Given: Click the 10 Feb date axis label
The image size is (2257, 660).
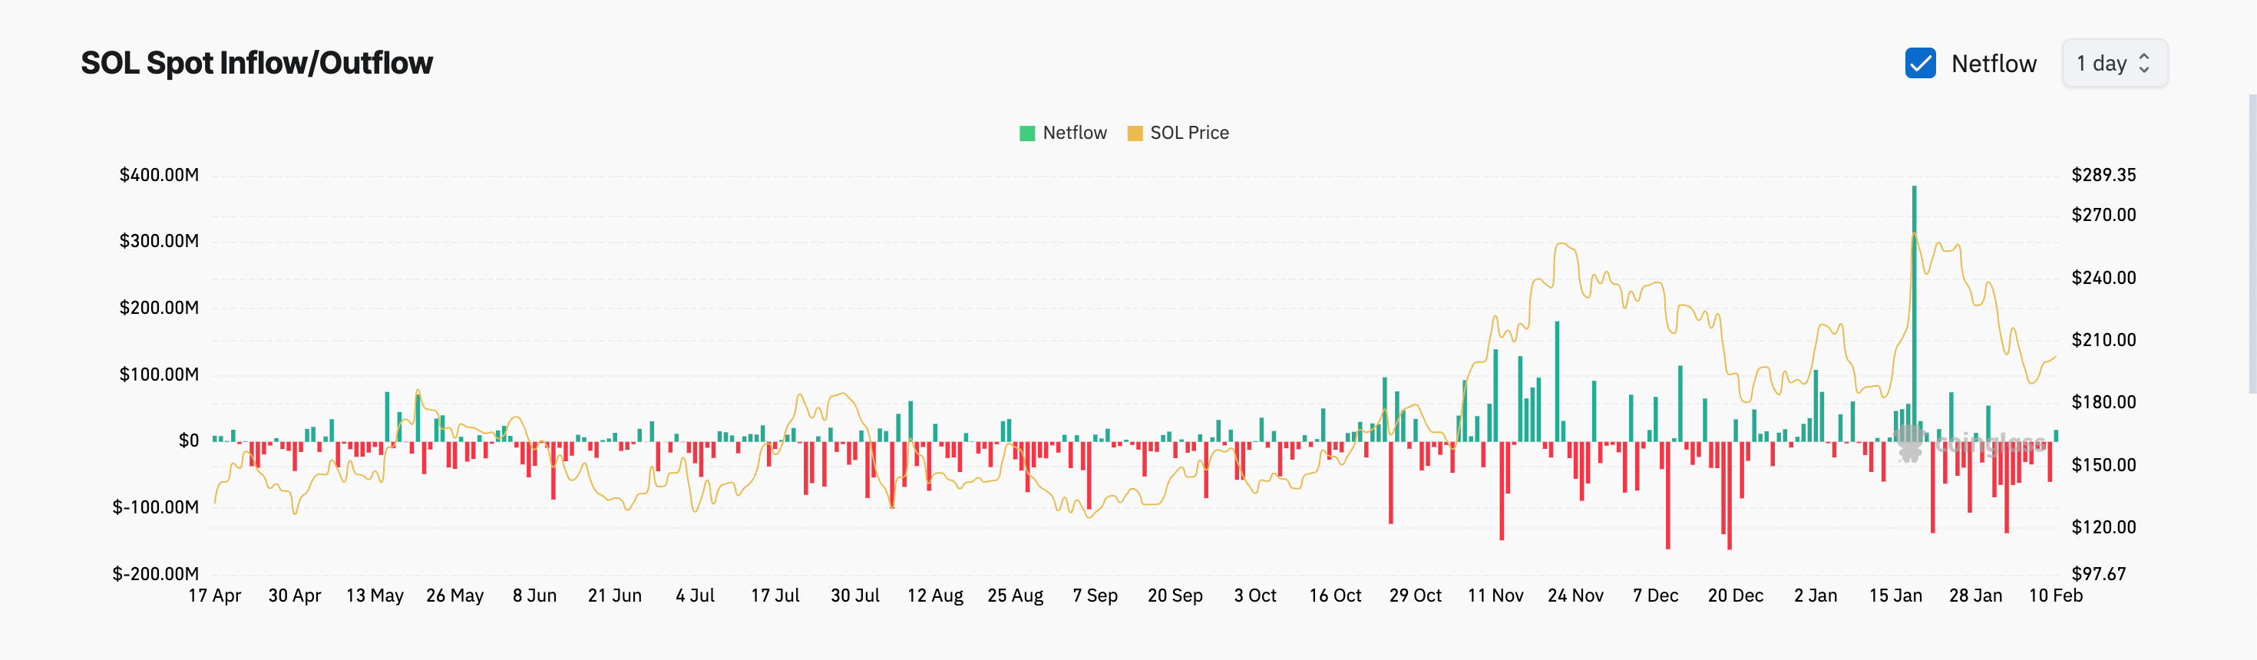Looking at the screenshot, I should 2054,596.
